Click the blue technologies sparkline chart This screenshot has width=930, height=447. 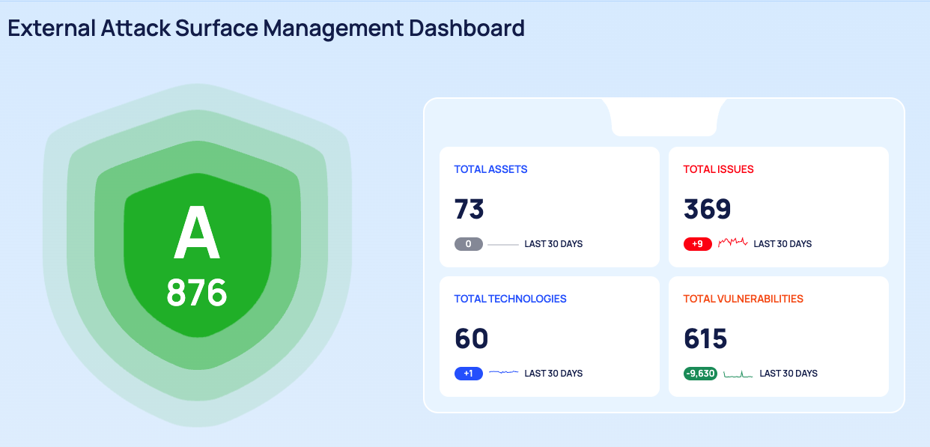coord(504,372)
